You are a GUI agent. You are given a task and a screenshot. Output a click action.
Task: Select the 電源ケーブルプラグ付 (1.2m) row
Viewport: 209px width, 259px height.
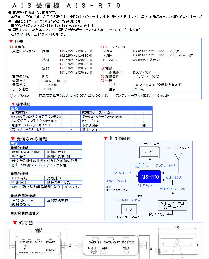click(36, 125)
